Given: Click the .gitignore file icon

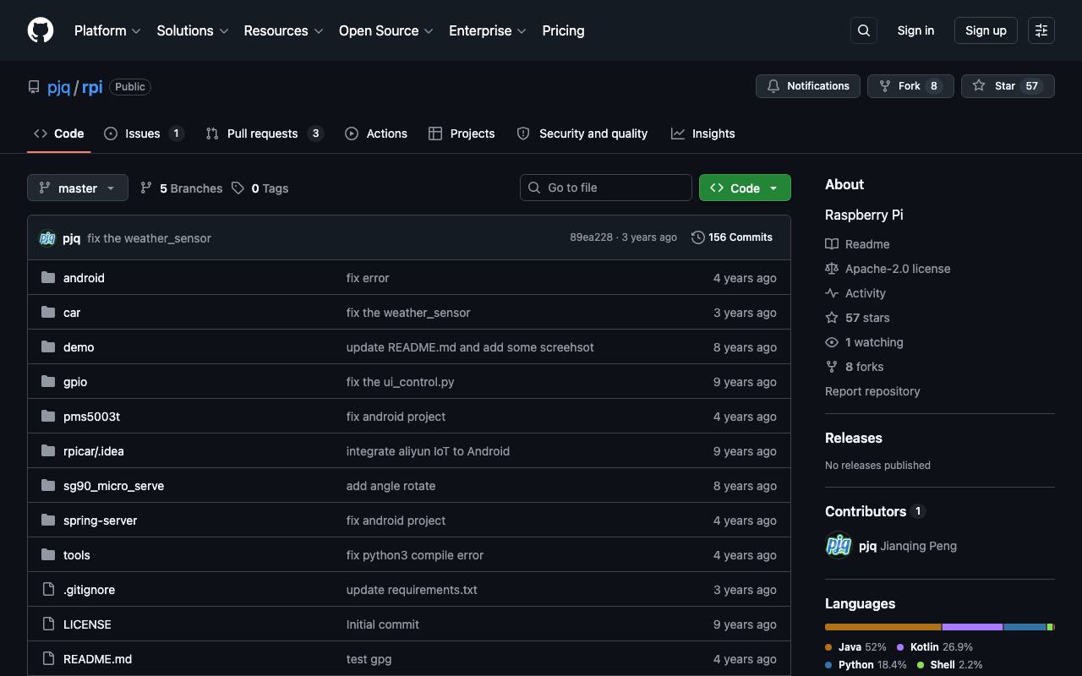Looking at the screenshot, I should pos(48,589).
